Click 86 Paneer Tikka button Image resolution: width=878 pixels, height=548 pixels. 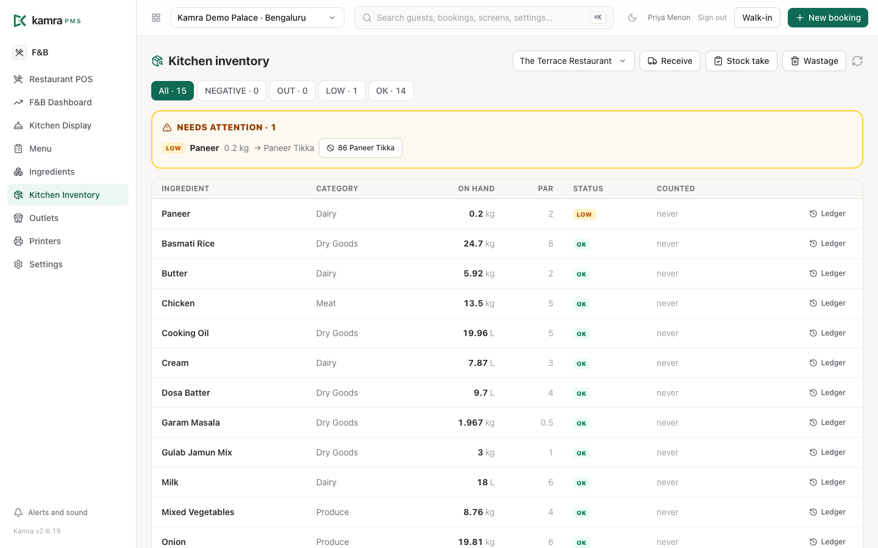pyautogui.click(x=360, y=148)
